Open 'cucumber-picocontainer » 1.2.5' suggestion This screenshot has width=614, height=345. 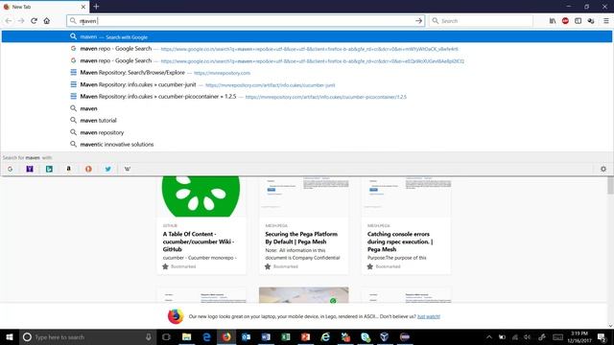pos(307,97)
